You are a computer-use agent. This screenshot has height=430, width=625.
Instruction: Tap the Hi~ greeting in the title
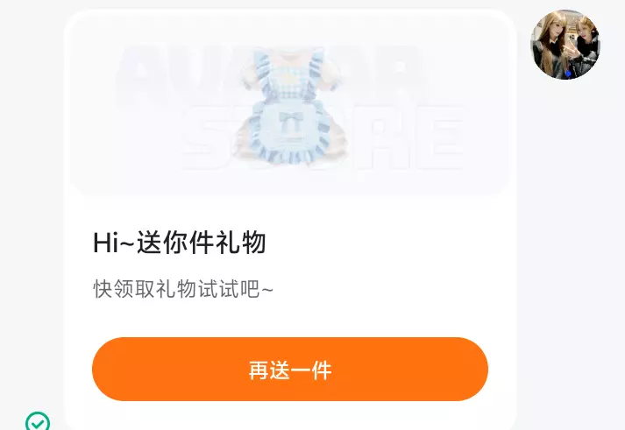pyautogui.click(x=115, y=242)
